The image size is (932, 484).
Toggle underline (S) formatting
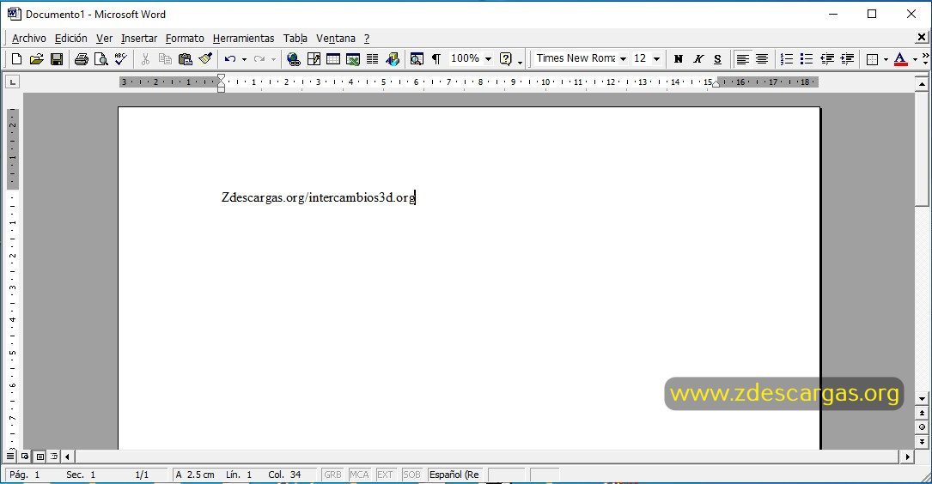coord(718,59)
